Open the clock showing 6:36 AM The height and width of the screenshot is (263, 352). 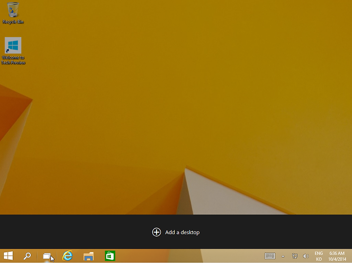pos(337,256)
